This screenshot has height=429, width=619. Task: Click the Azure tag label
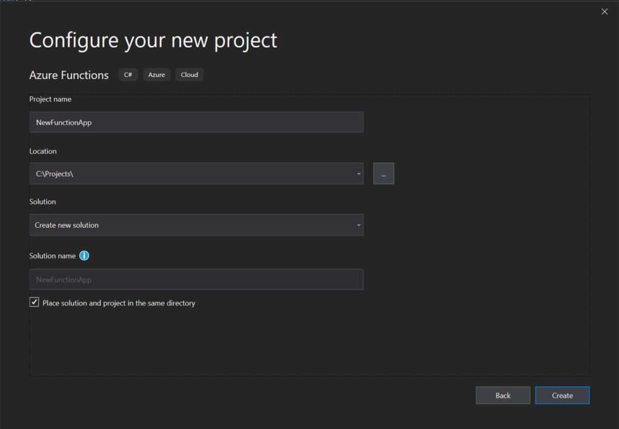pos(156,75)
